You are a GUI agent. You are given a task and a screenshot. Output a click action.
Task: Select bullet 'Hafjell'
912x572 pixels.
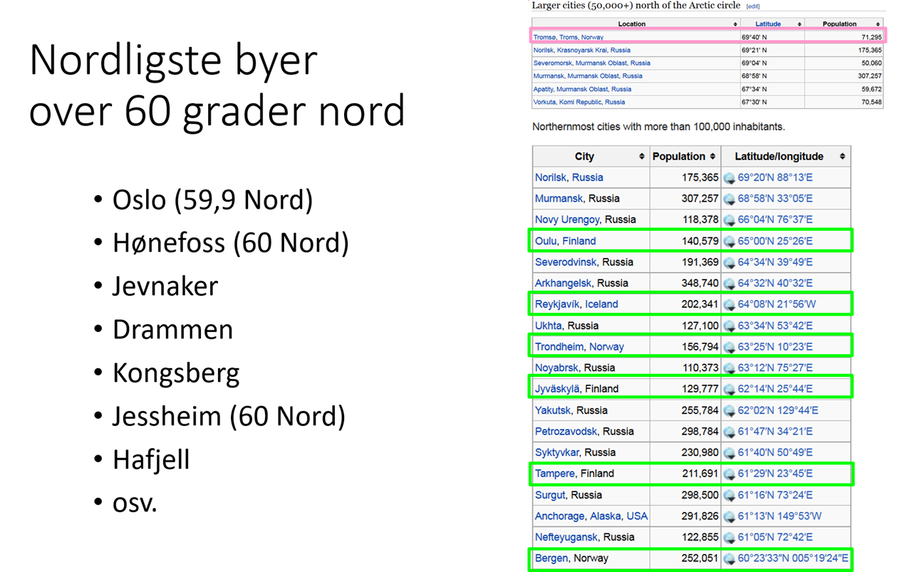pyautogui.click(x=151, y=460)
